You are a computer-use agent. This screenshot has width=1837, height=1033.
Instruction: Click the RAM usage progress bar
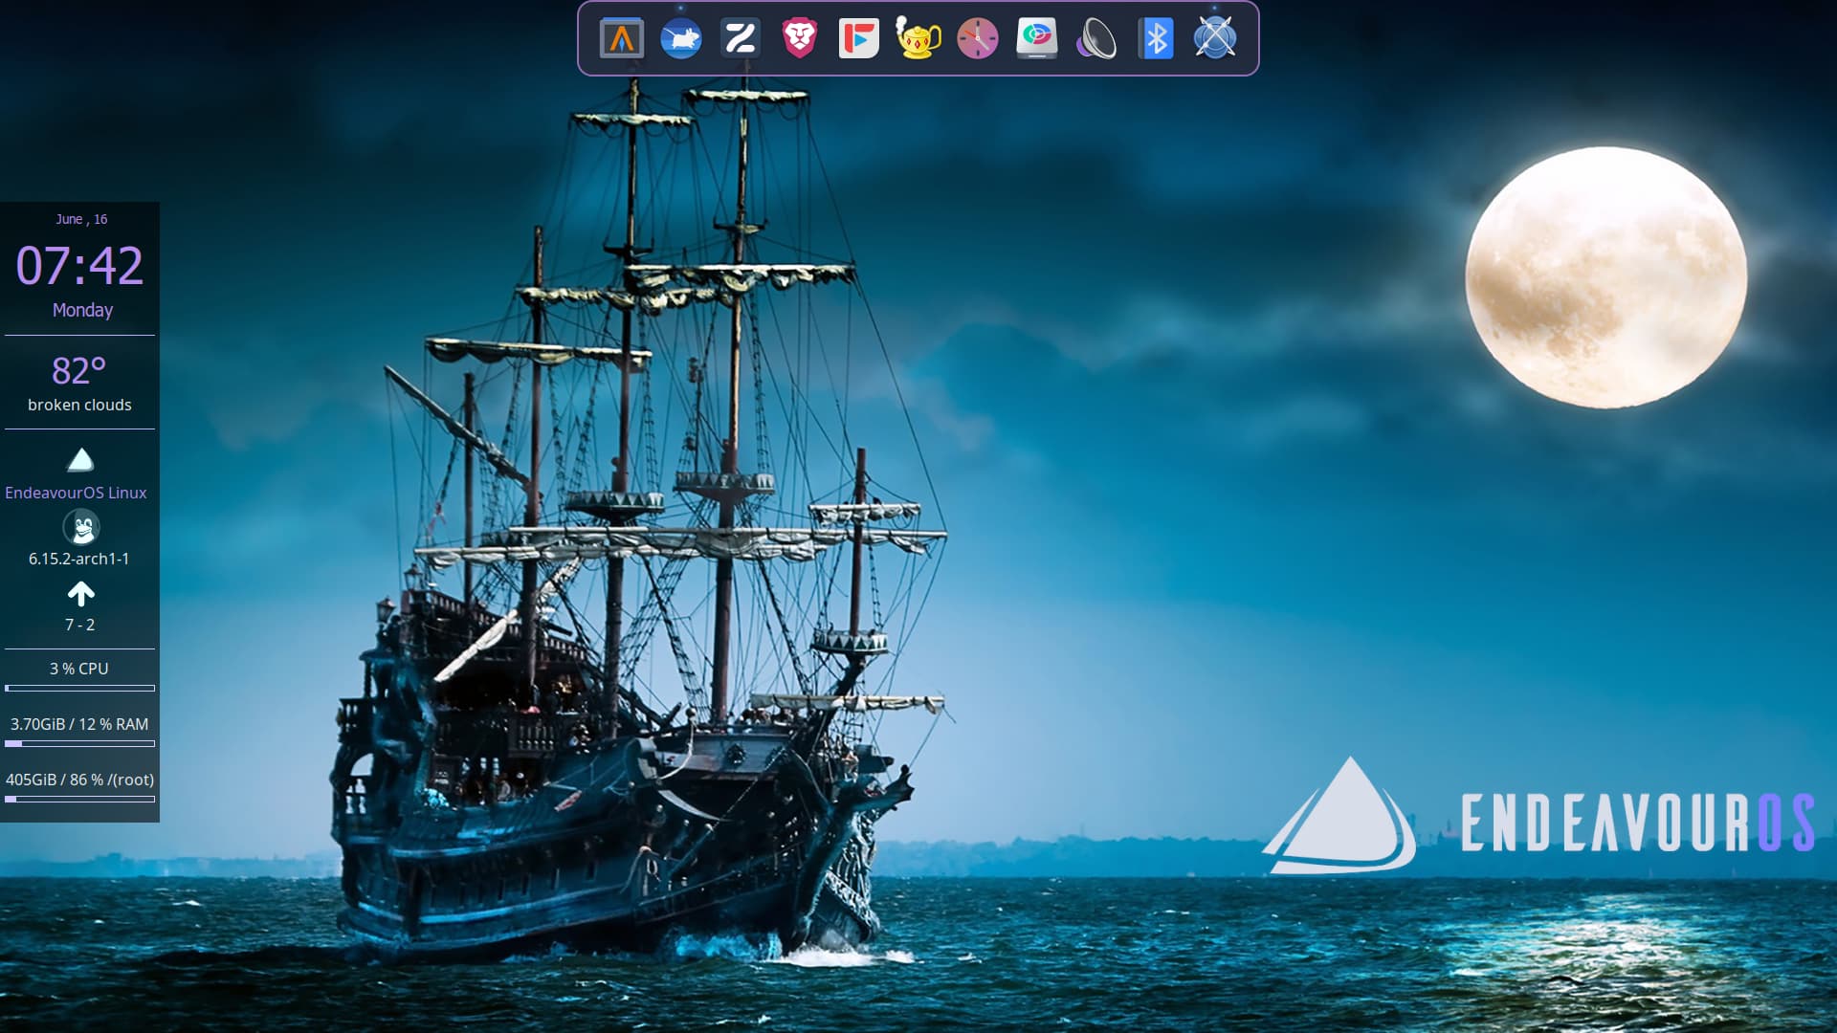pos(79,743)
